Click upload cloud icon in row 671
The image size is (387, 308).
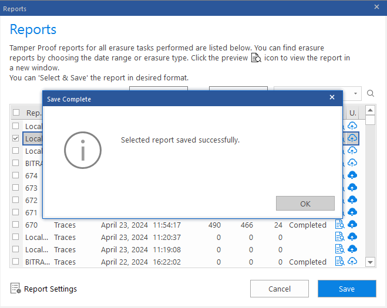352,212
